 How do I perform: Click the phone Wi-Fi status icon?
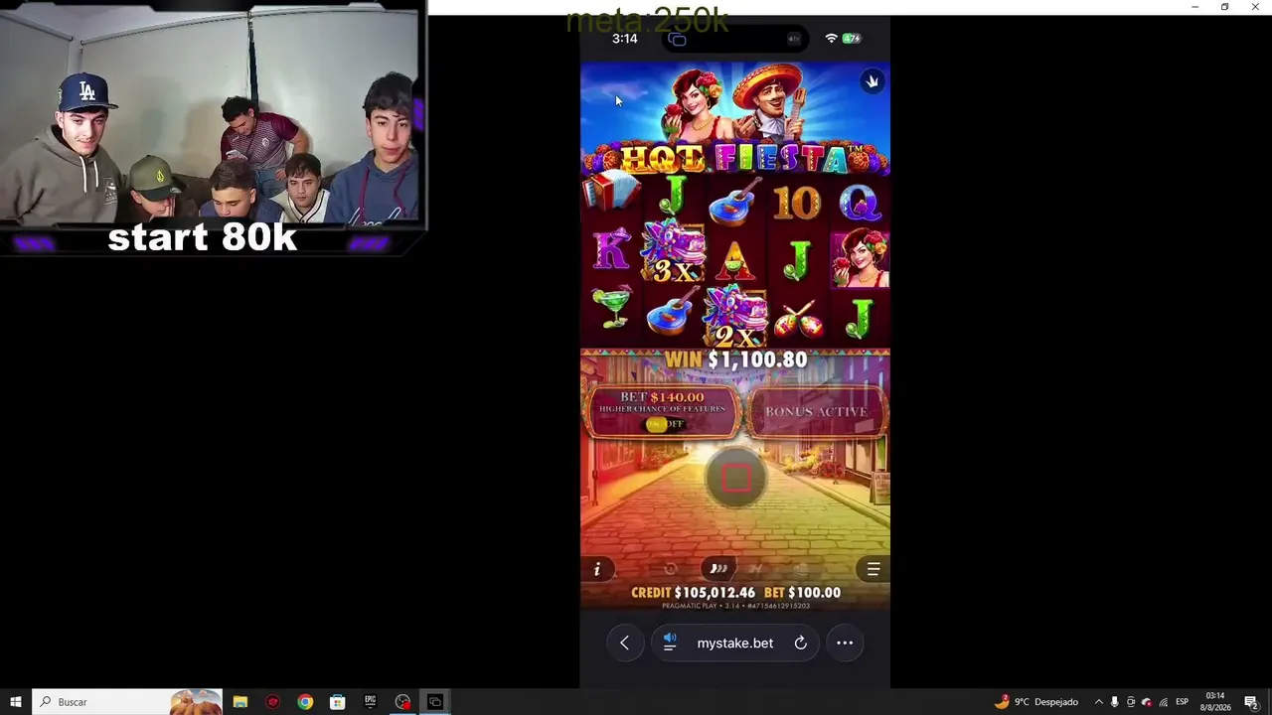click(831, 39)
